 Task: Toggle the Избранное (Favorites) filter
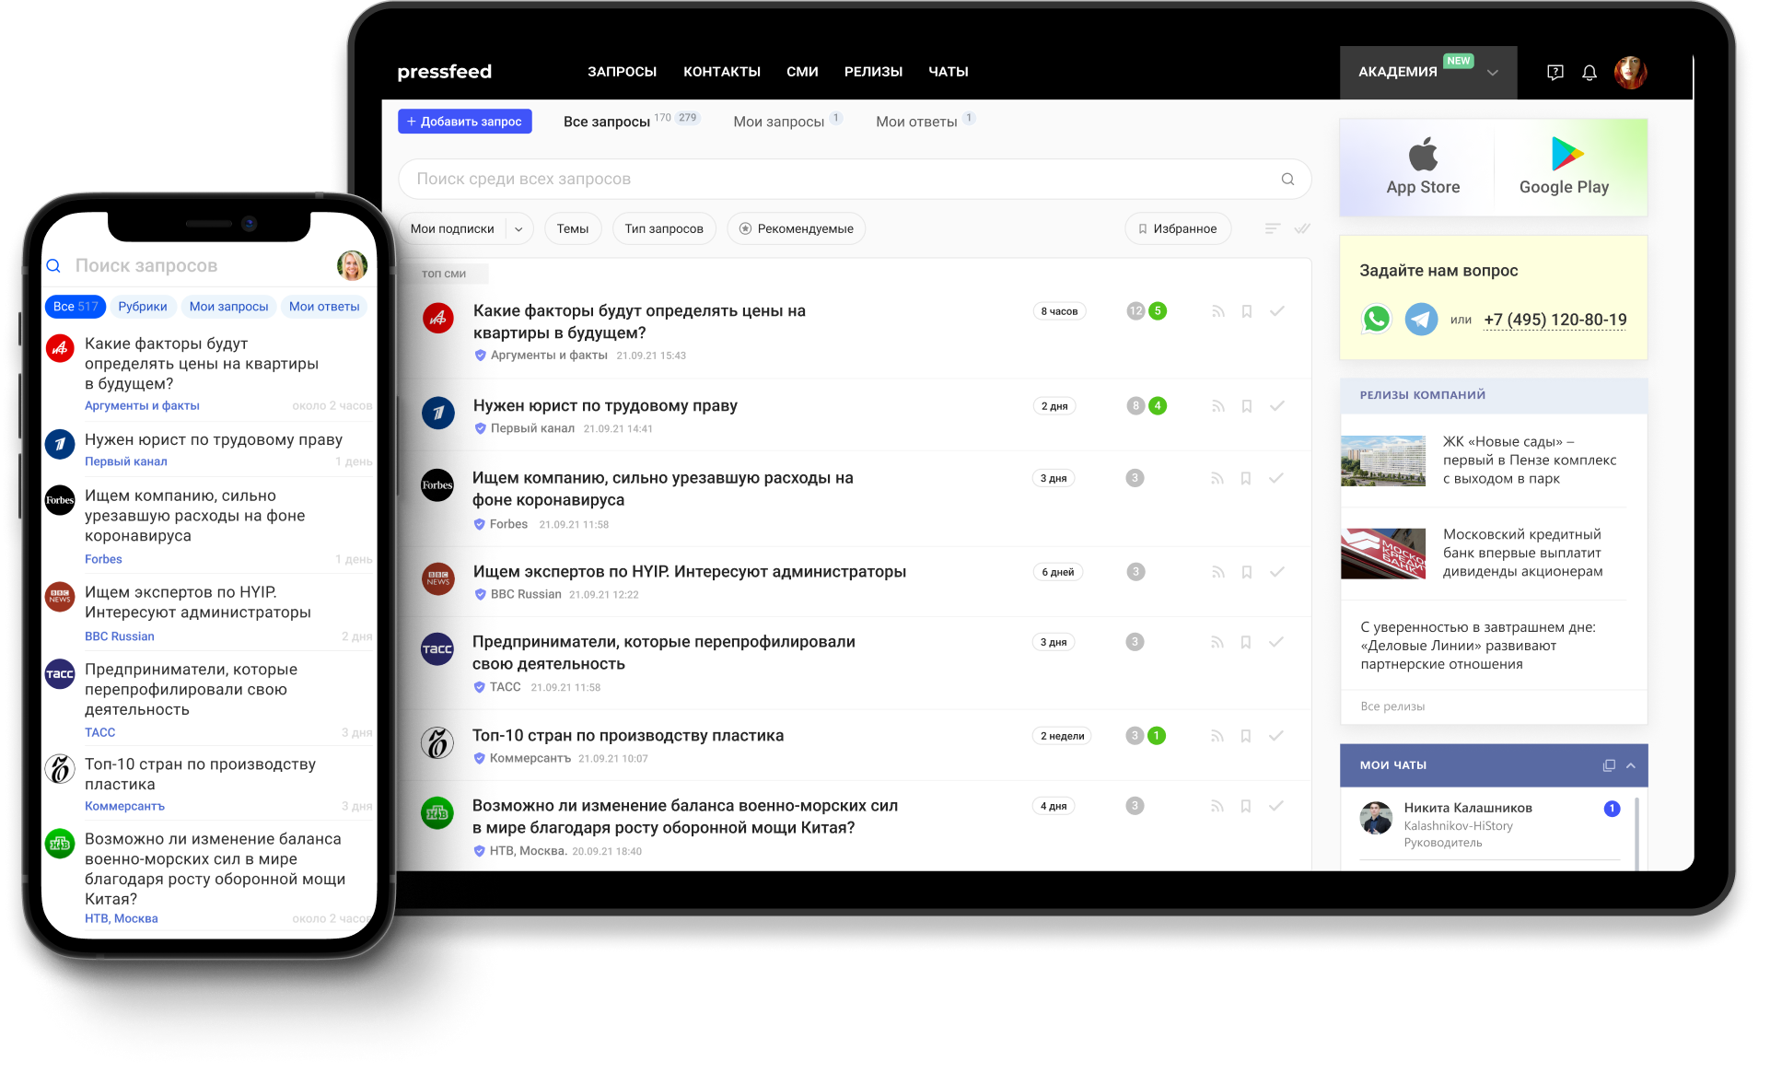point(1172,228)
